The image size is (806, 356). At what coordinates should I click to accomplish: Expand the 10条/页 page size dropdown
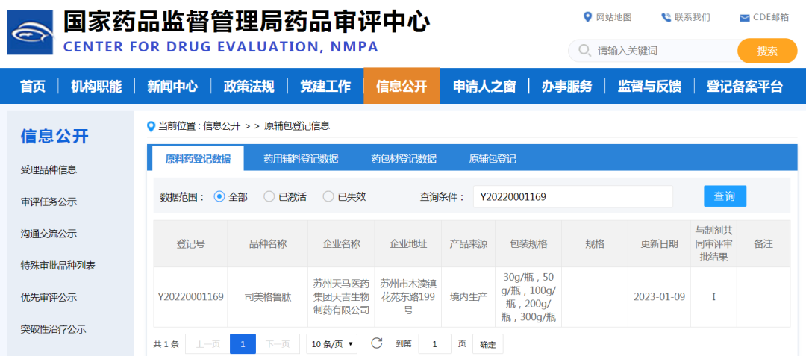(332, 344)
